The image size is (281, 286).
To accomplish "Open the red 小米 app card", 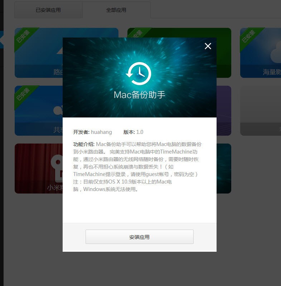I will (39, 169).
